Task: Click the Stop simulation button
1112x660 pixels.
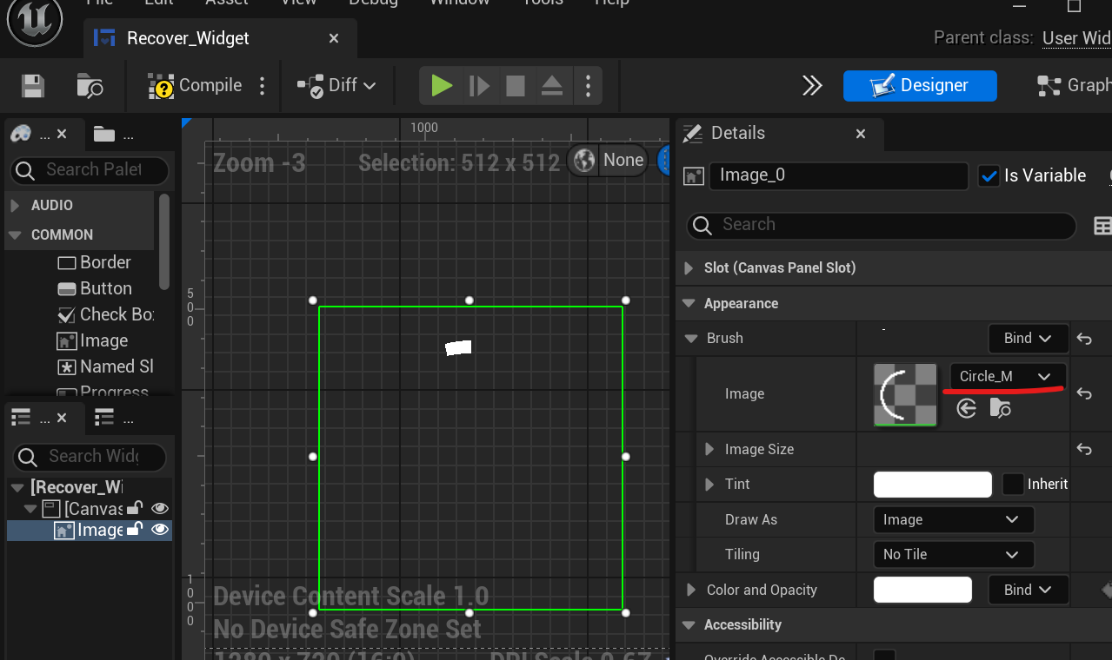Action: pos(516,85)
